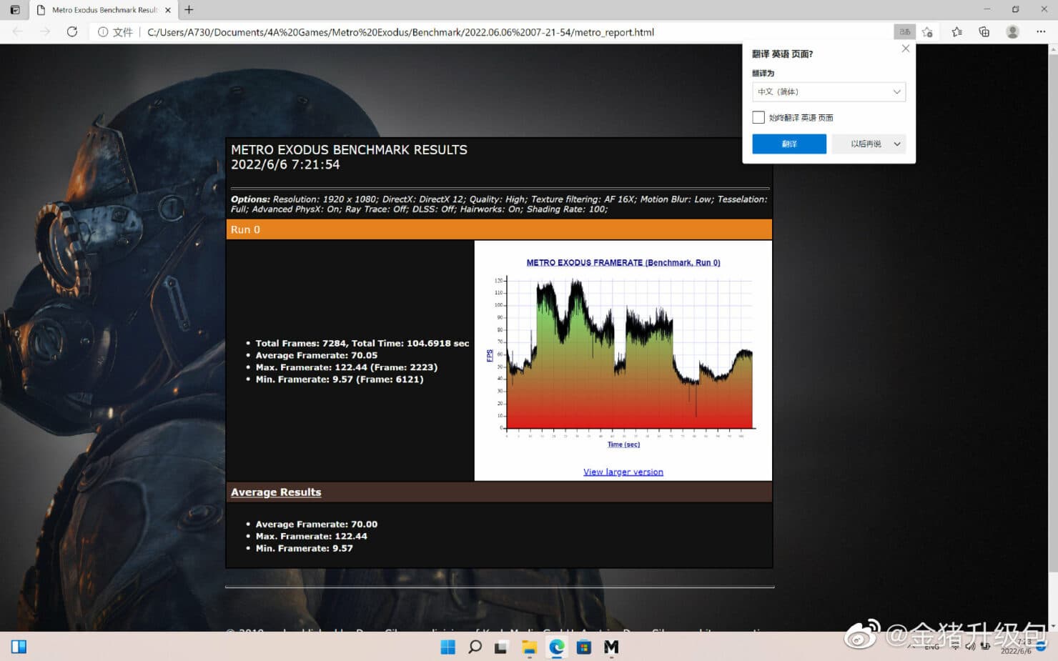
Task: Expand the arrow beside 以后再说
Action: click(897, 144)
